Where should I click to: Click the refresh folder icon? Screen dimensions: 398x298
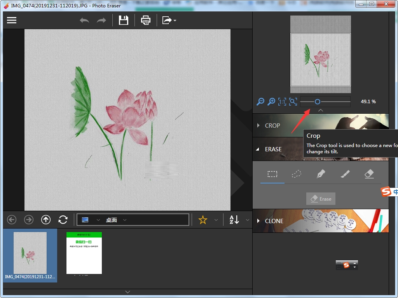(63, 220)
